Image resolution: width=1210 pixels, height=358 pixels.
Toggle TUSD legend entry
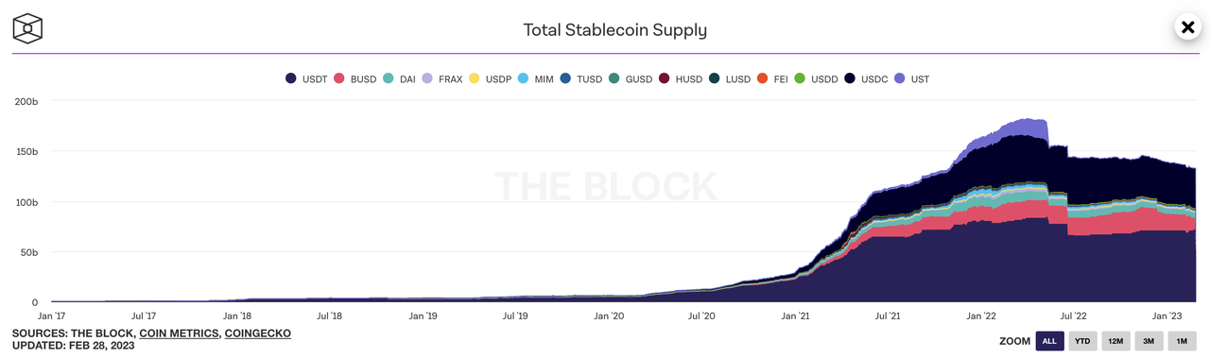[x=580, y=79]
